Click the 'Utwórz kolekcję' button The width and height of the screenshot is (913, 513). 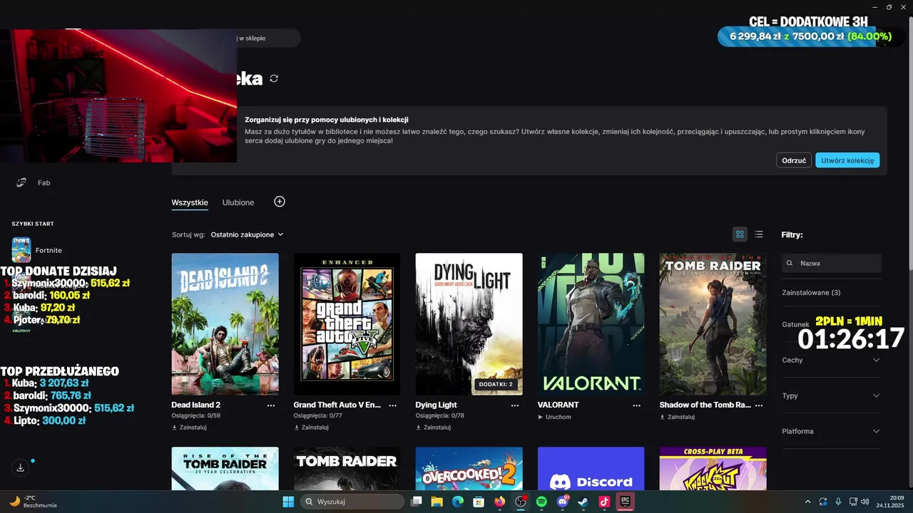[x=847, y=160]
